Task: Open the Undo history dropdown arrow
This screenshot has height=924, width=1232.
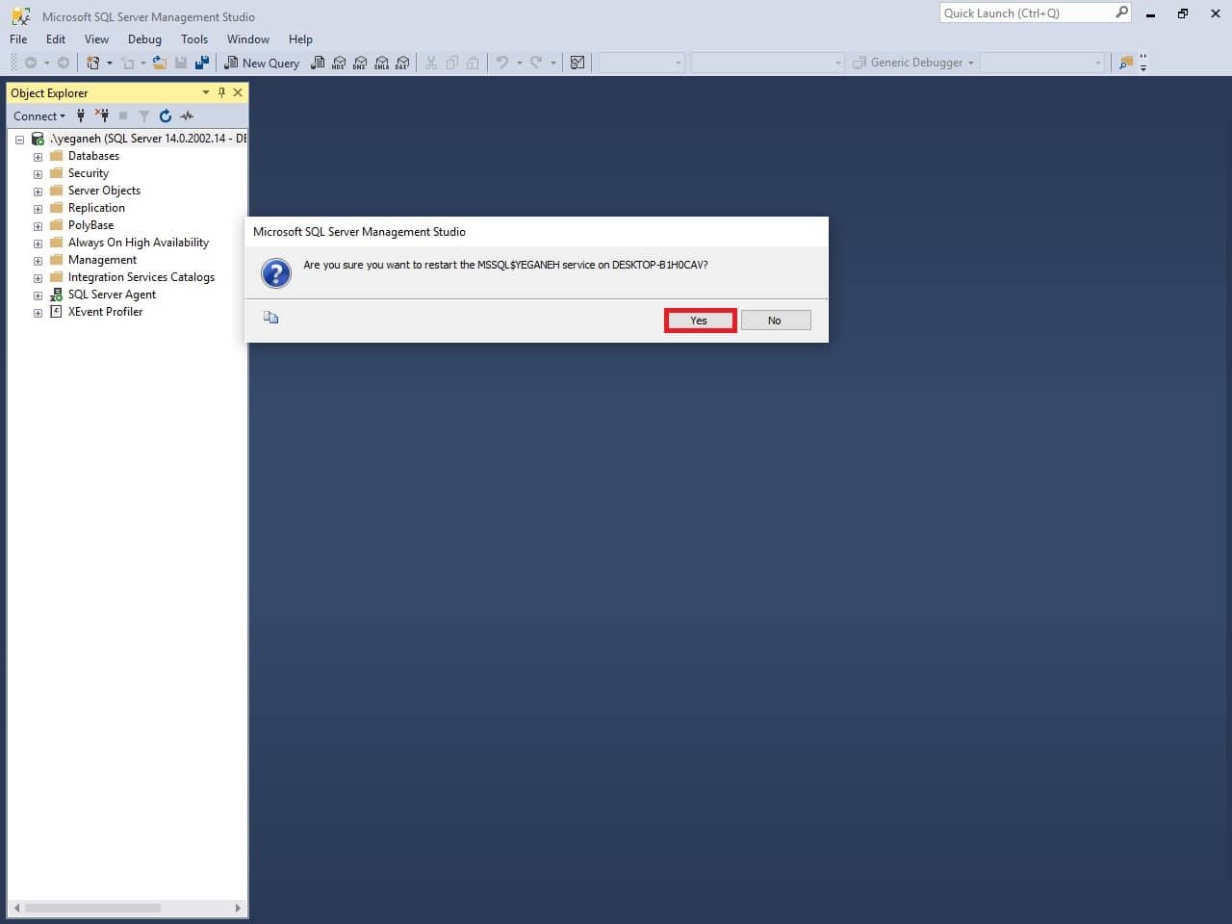Action: 520,63
